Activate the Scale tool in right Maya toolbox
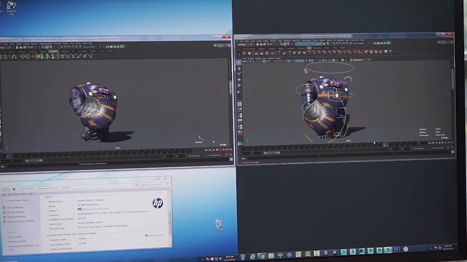The width and height of the screenshot is (467, 262). pyautogui.click(x=239, y=92)
